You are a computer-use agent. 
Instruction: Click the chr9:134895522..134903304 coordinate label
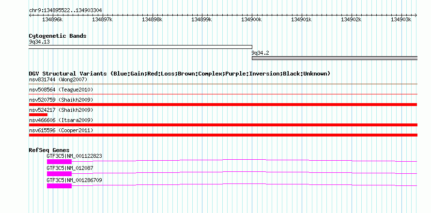coord(65,10)
